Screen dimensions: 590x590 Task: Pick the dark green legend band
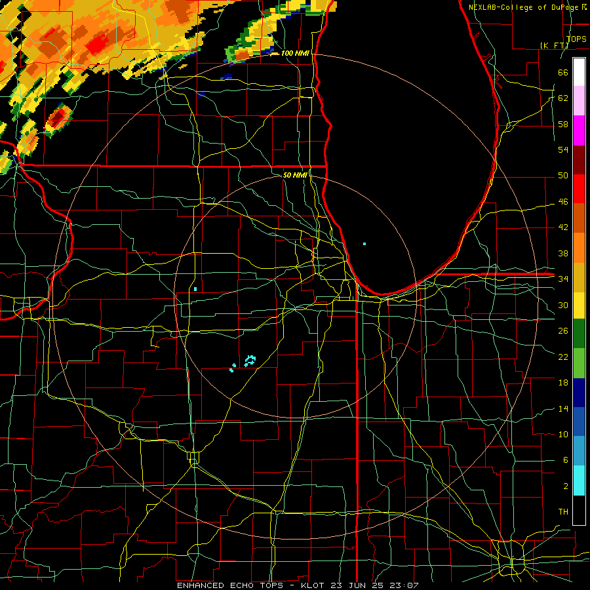579,334
